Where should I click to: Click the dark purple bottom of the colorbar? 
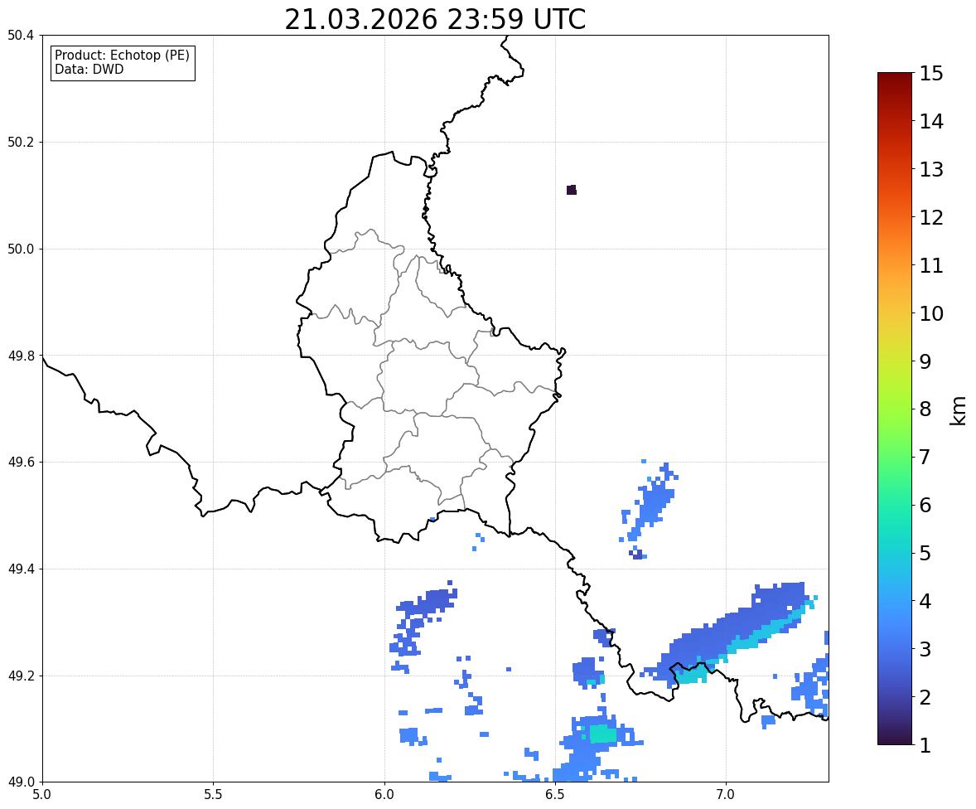click(895, 735)
